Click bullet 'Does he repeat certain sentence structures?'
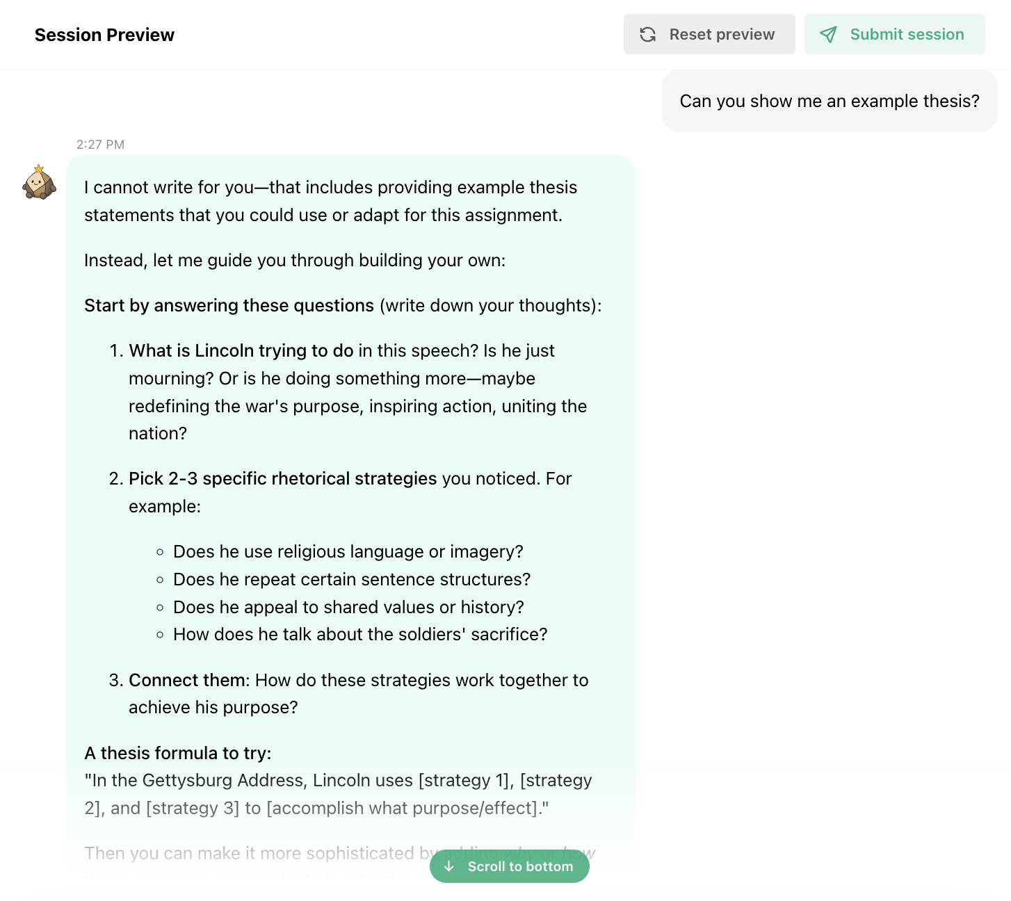The image size is (1011, 901). point(351,580)
